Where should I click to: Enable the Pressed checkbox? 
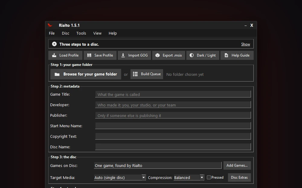[x=209, y=177]
